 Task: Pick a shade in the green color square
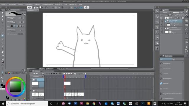[16, 87]
